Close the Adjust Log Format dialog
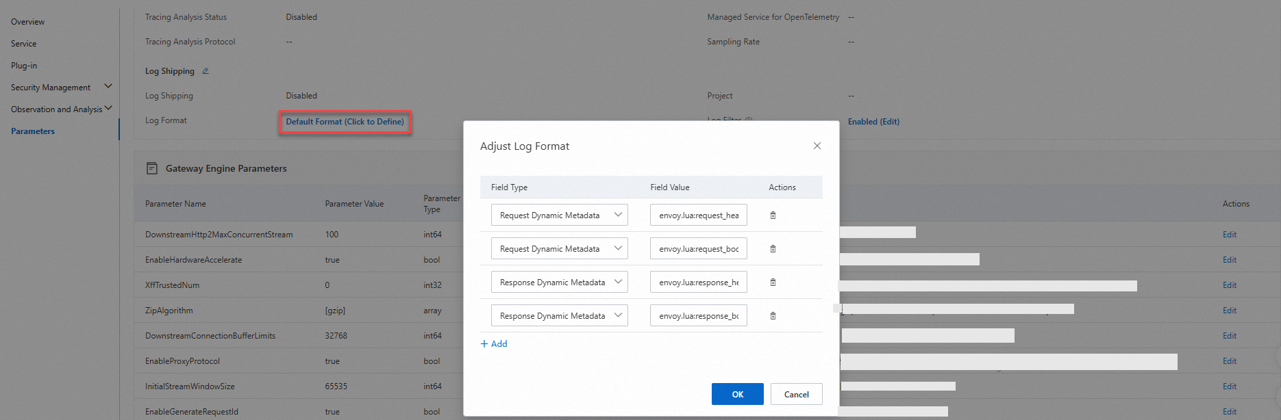The width and height of the screenshot is (1281, 420). [817, 146]
